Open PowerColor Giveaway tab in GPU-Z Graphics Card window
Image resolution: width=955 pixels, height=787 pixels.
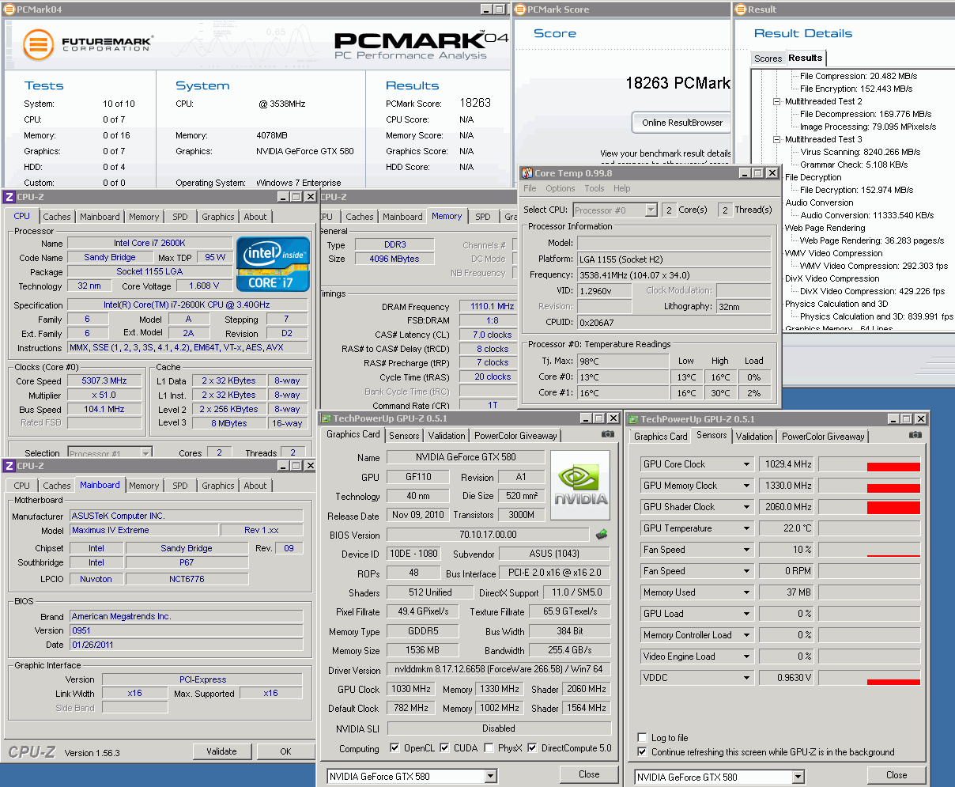point(515,436)
